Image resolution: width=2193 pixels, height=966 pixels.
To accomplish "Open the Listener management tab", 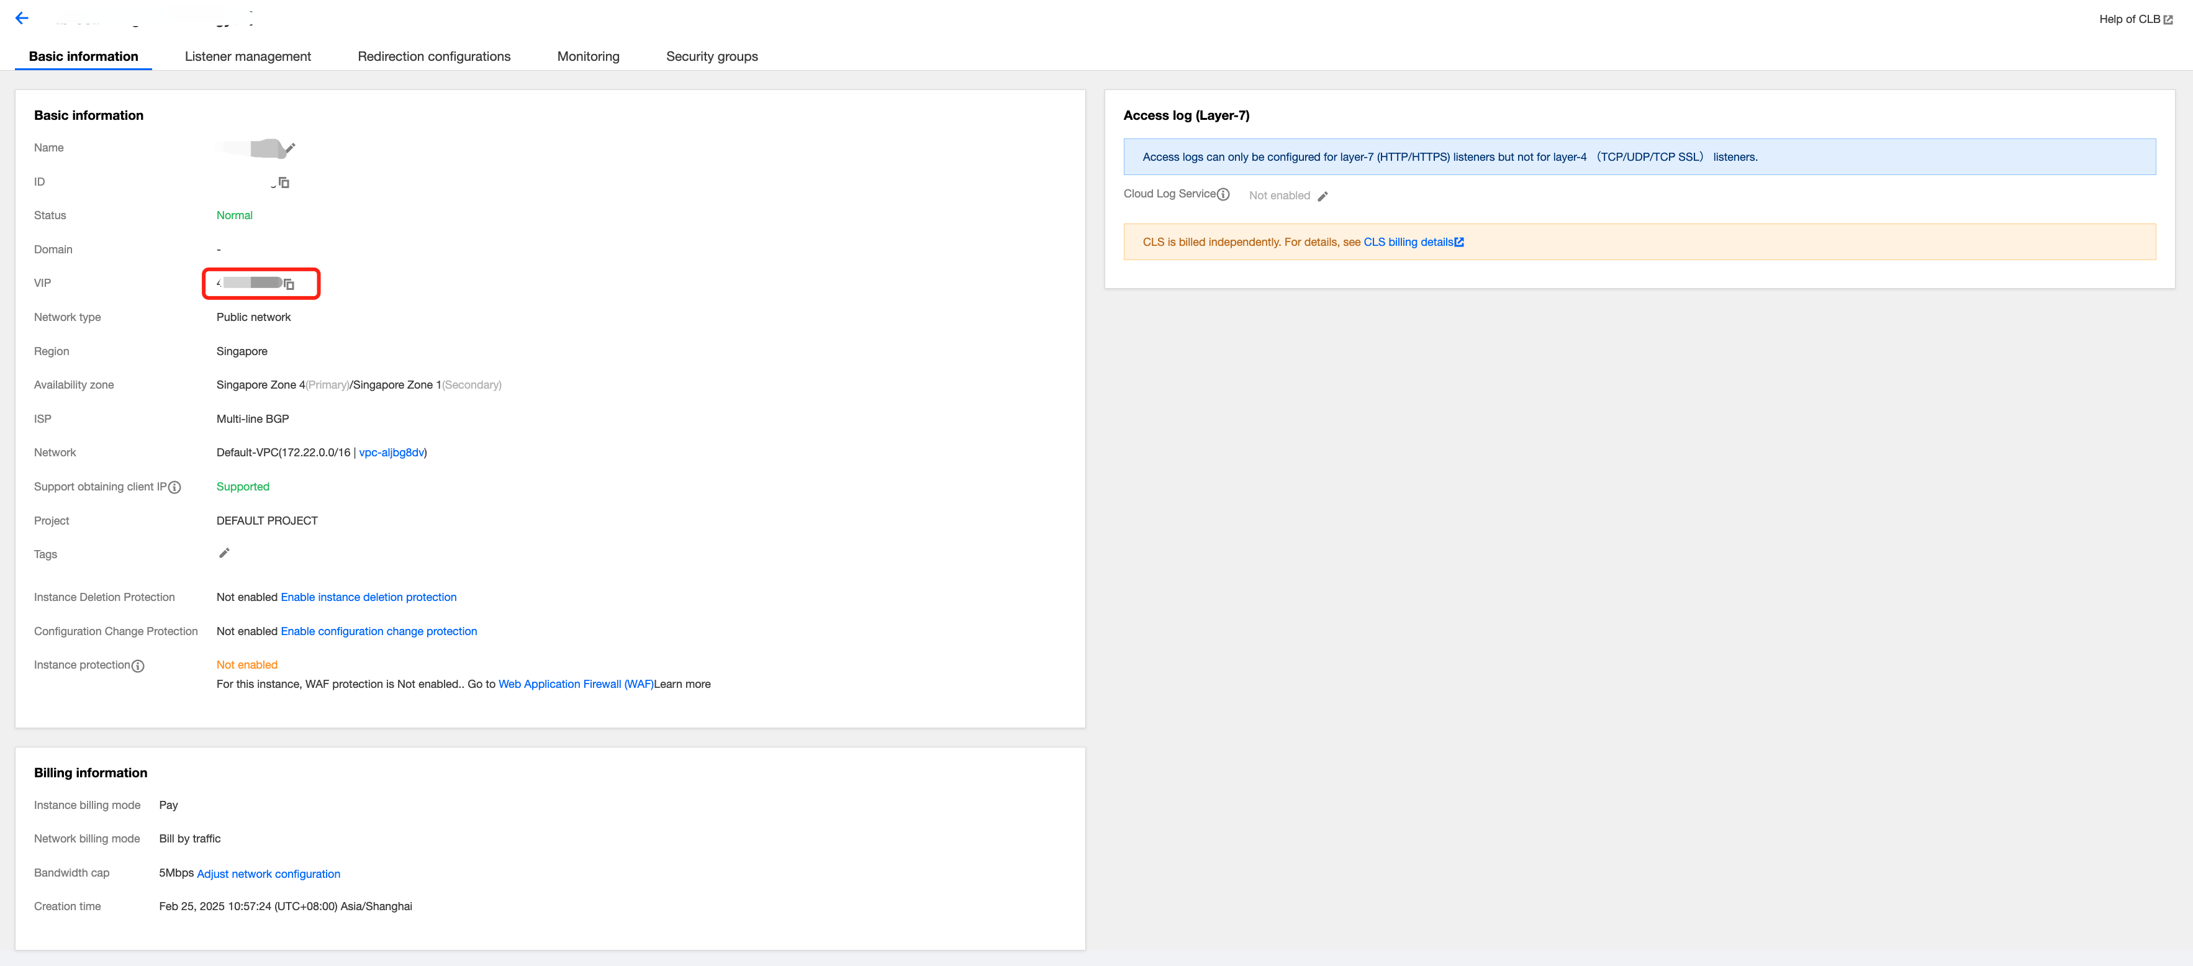I will (x=248, y=56).
